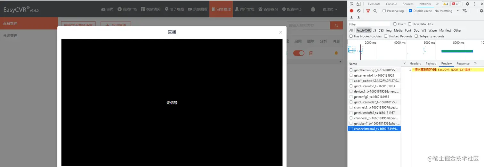Open the 管理员 user dropdown
The height and width of the screenshot is (167, 484).
pos(330,9)
